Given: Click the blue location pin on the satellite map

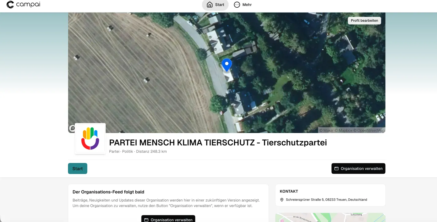Looking at the screenshot, I should 227,65.
